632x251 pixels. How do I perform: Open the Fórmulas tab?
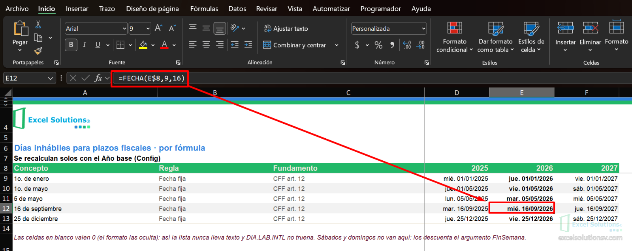click(204, 9)
